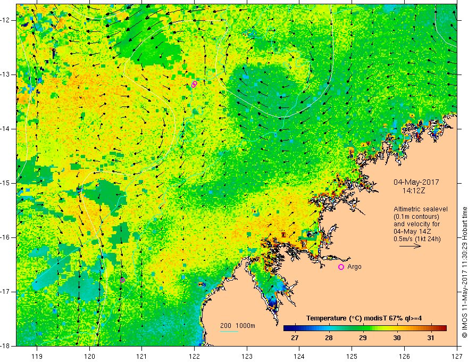Click the "Altimetric sealevel" caption text
The image size is (468, 362).
421,209
